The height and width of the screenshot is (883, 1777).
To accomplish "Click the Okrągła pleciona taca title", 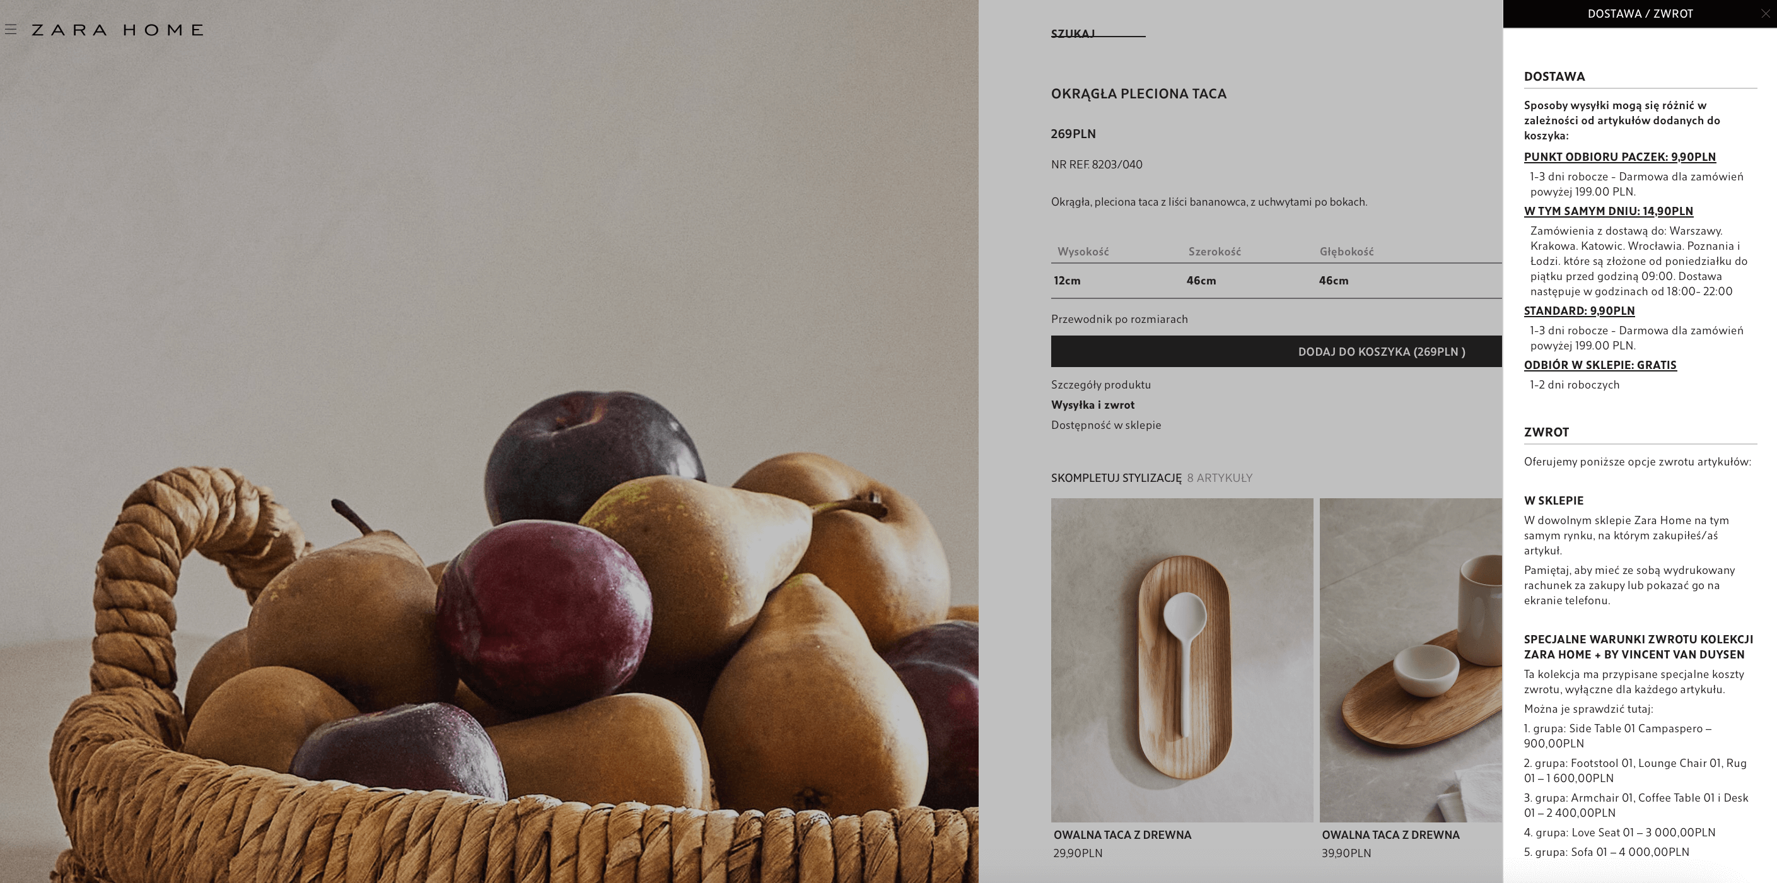I will (1139, 94).
